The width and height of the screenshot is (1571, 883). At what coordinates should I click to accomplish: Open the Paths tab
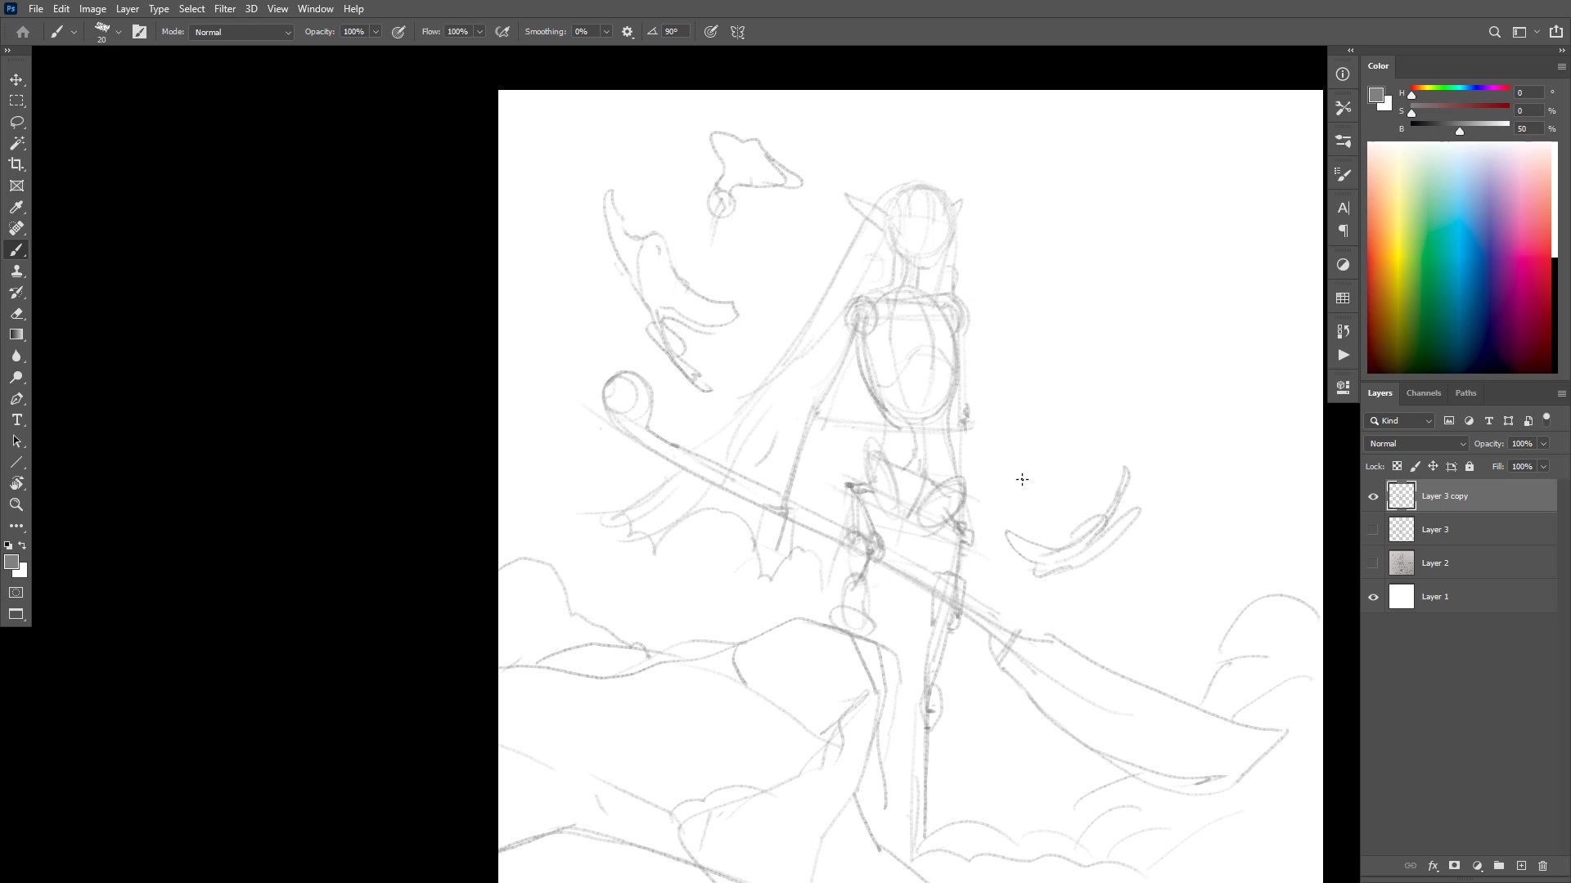tap(1465, 392)
